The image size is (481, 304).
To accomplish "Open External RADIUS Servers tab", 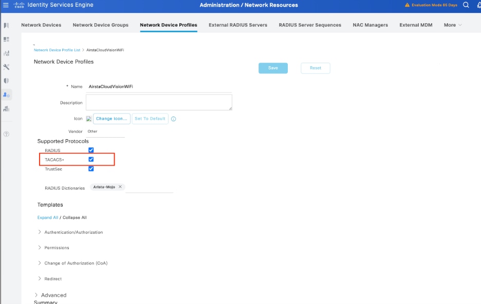I will [238, 25].
